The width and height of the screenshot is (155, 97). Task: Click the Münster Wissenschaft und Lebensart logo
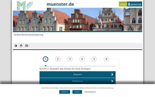tap(25, 5)
